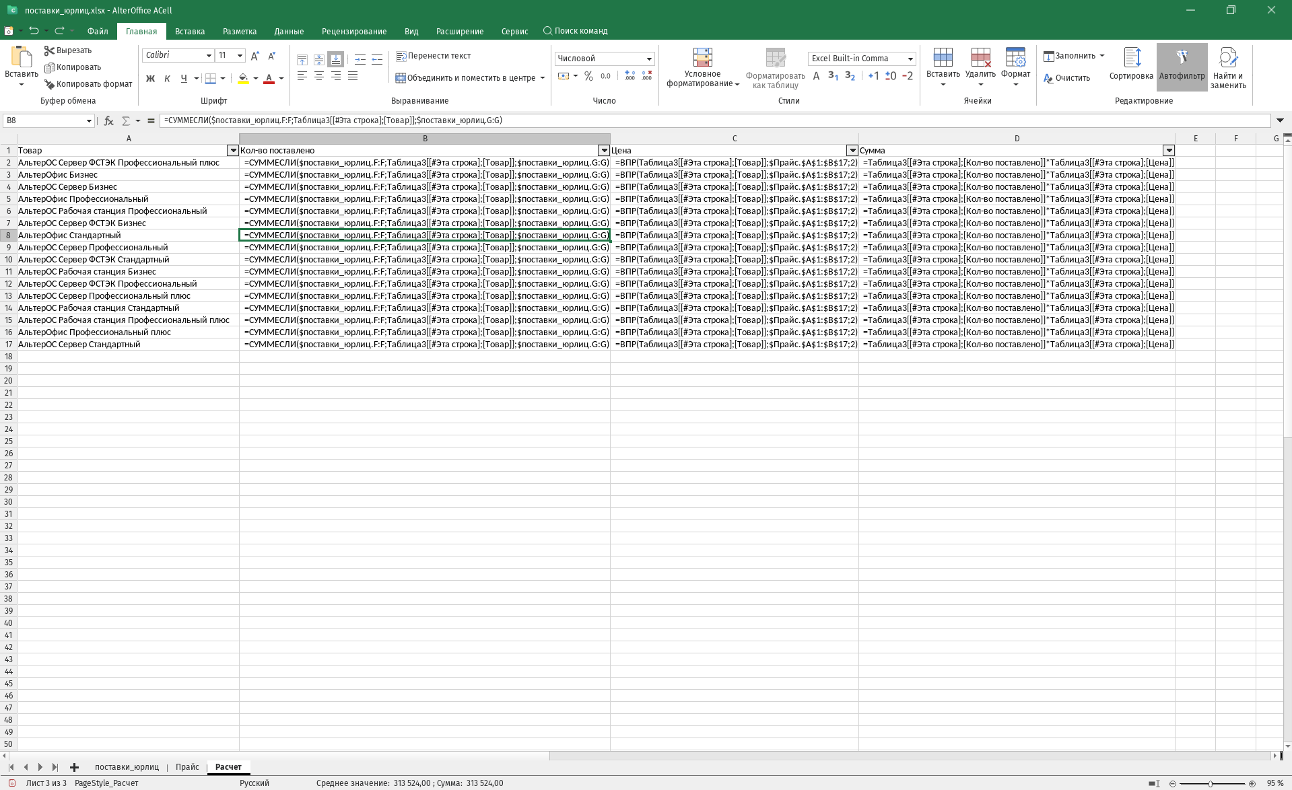Remove decimal place icon
The image size is (1292, 790).
[x=646, y=76]
